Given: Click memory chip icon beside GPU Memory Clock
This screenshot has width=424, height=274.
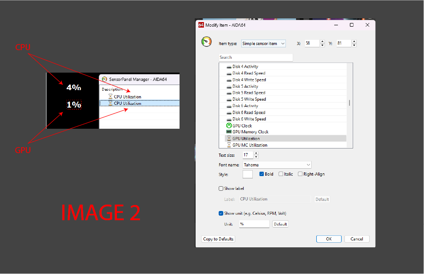Looking at the screenshot, I should [x=229, y=132].
